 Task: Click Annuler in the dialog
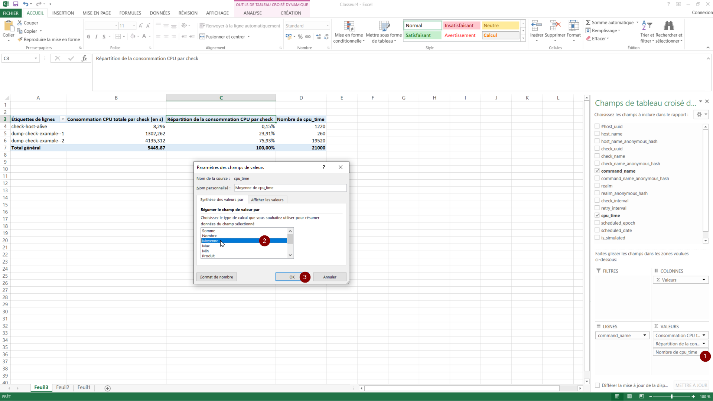click(329, 277)
